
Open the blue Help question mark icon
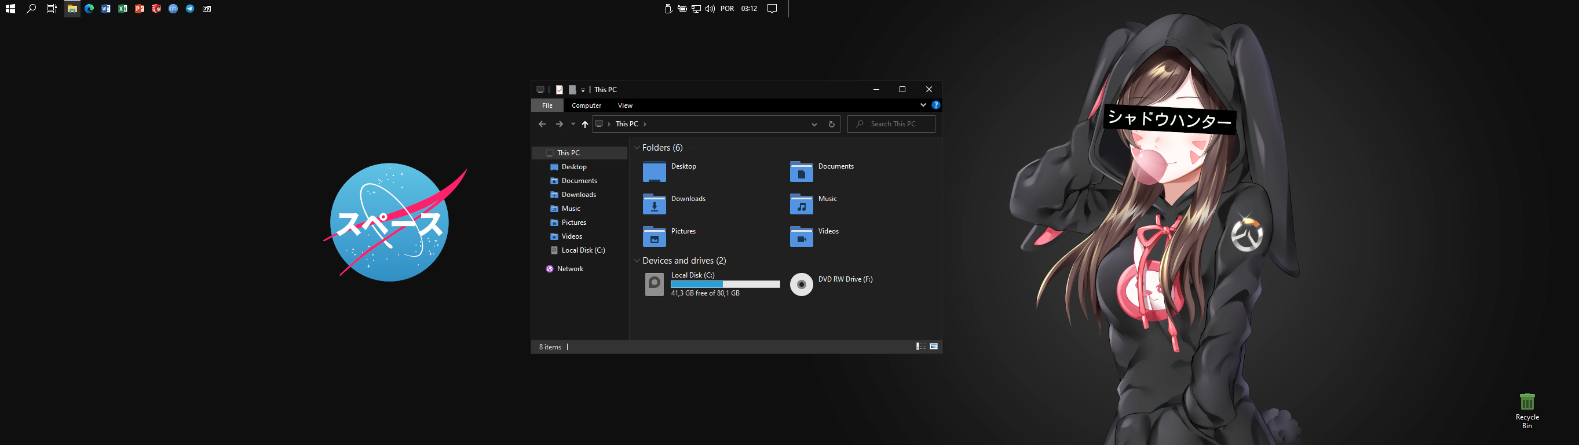coord(935,105)
